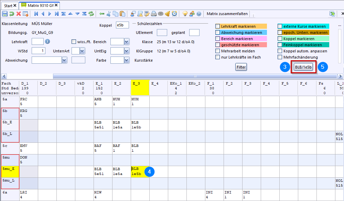Viewport: 344px width, 201px height.
Task: Open help question mark icon
Action: coord(199,14)
